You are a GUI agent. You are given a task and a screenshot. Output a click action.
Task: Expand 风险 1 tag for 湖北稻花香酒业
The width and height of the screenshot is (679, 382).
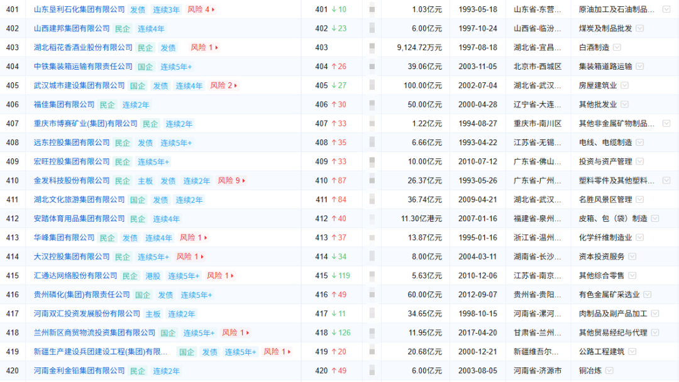click(x=204, y=47)
